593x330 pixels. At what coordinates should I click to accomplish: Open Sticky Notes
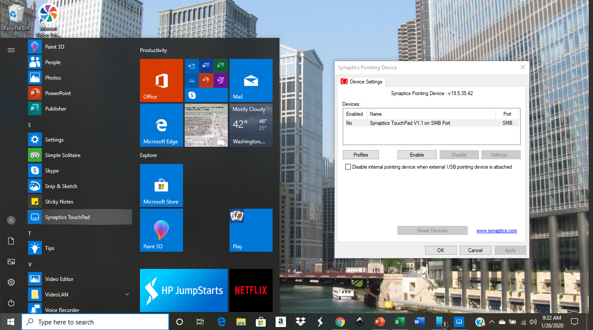click(x=80, y=202)
